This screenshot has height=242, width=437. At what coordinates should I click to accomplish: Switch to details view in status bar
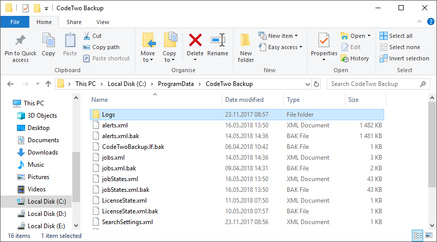tap(418, 236)
